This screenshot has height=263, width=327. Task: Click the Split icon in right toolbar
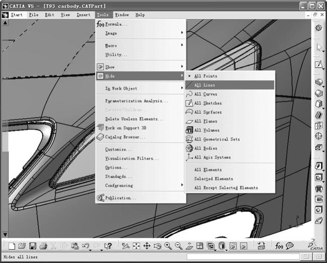[319, 188]
